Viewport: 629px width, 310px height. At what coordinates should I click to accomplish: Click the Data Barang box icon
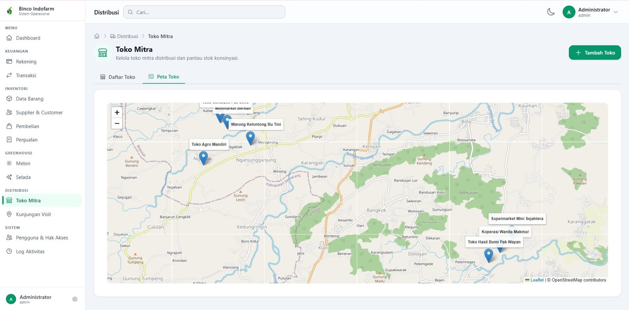[9, 99]
